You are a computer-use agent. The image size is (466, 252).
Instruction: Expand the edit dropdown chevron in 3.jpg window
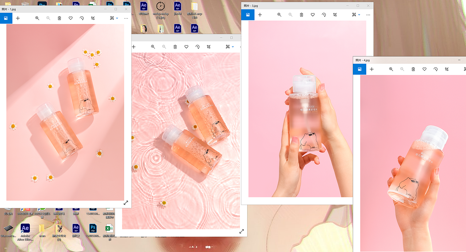[359, 15]
